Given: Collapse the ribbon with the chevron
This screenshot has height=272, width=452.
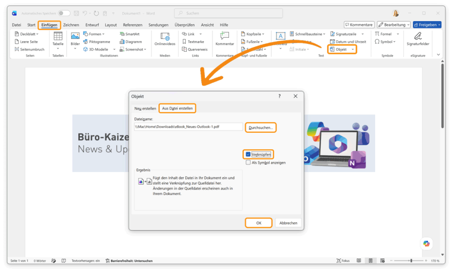Looking at the screenshot, I should click(x=438, y=54).
